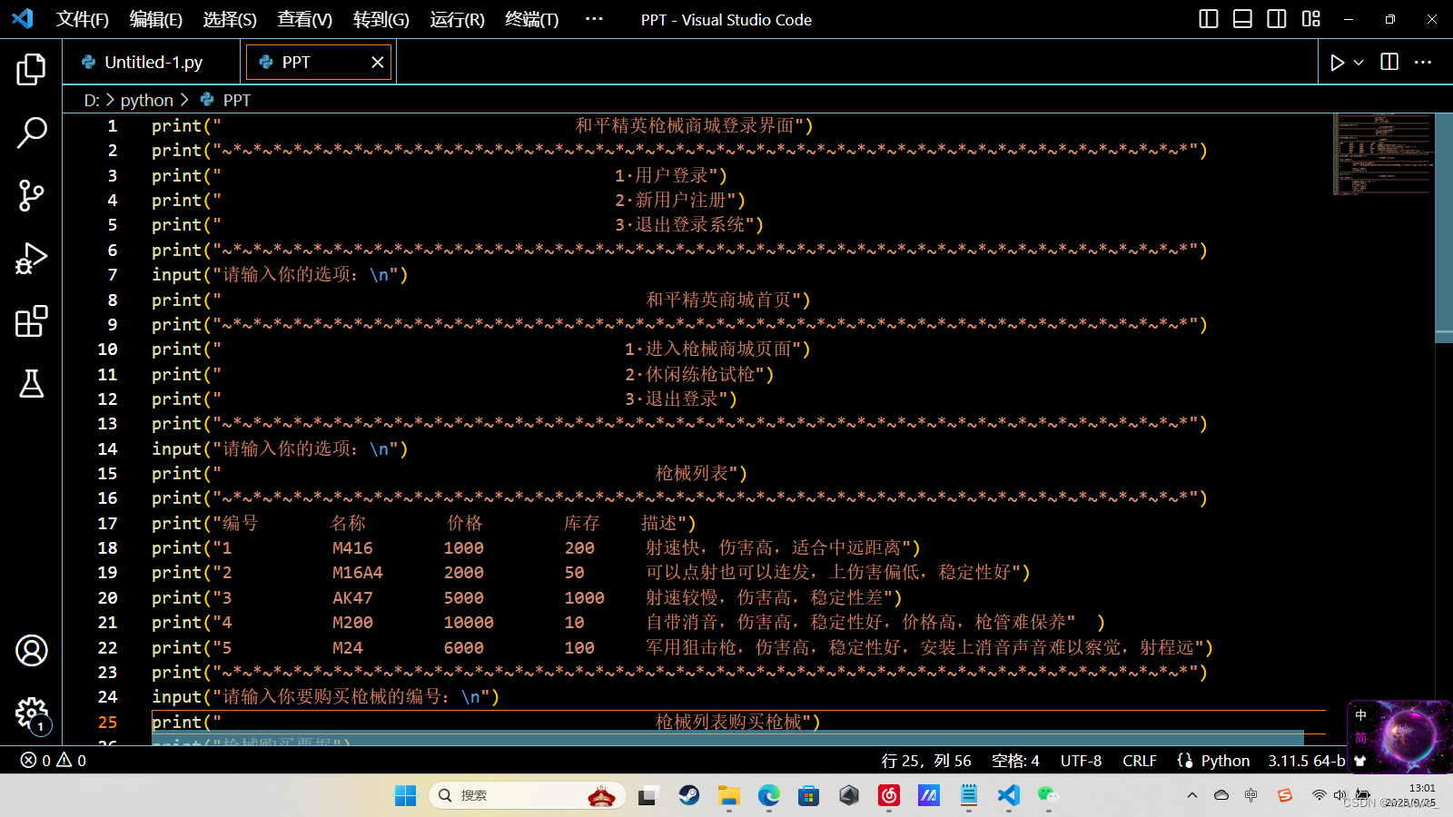1453x817 pixels.
Task: Open Microsoft Store from the taskbar
Action: tap(808, 796)
